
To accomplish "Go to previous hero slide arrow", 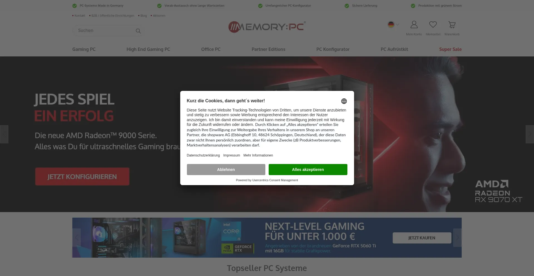I will pos(4,134).
